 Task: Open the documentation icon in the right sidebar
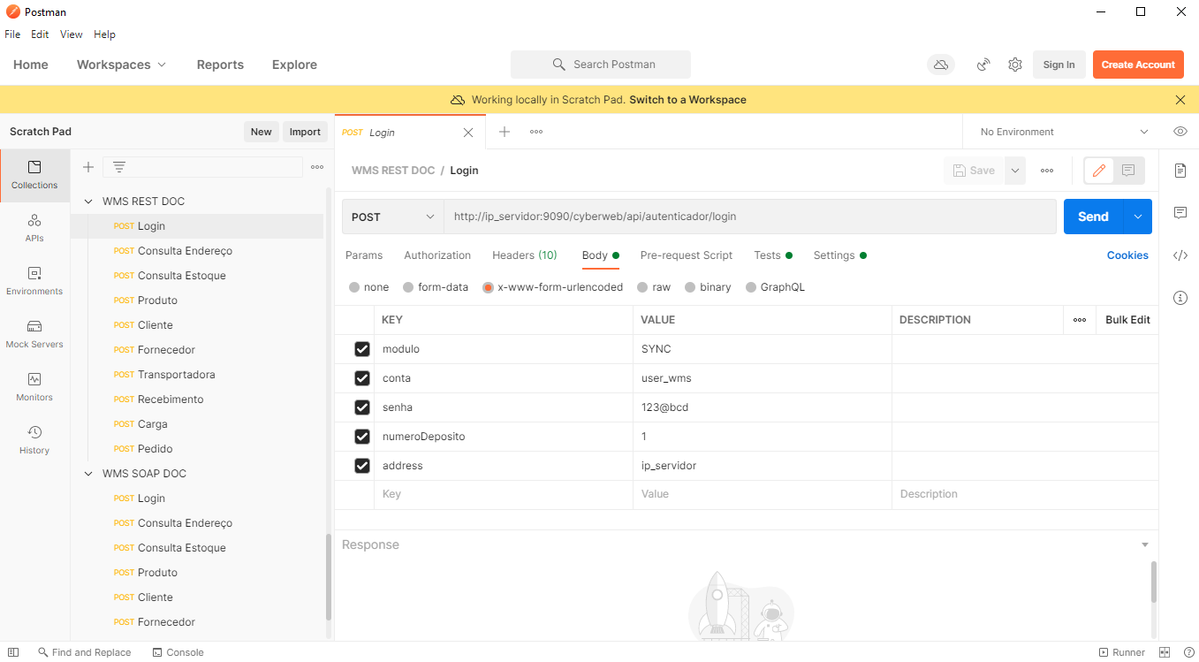pos(1180,170)
